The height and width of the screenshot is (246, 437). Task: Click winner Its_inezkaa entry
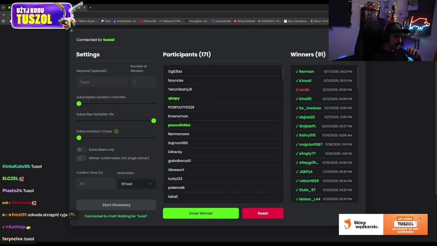coord(324,108)
